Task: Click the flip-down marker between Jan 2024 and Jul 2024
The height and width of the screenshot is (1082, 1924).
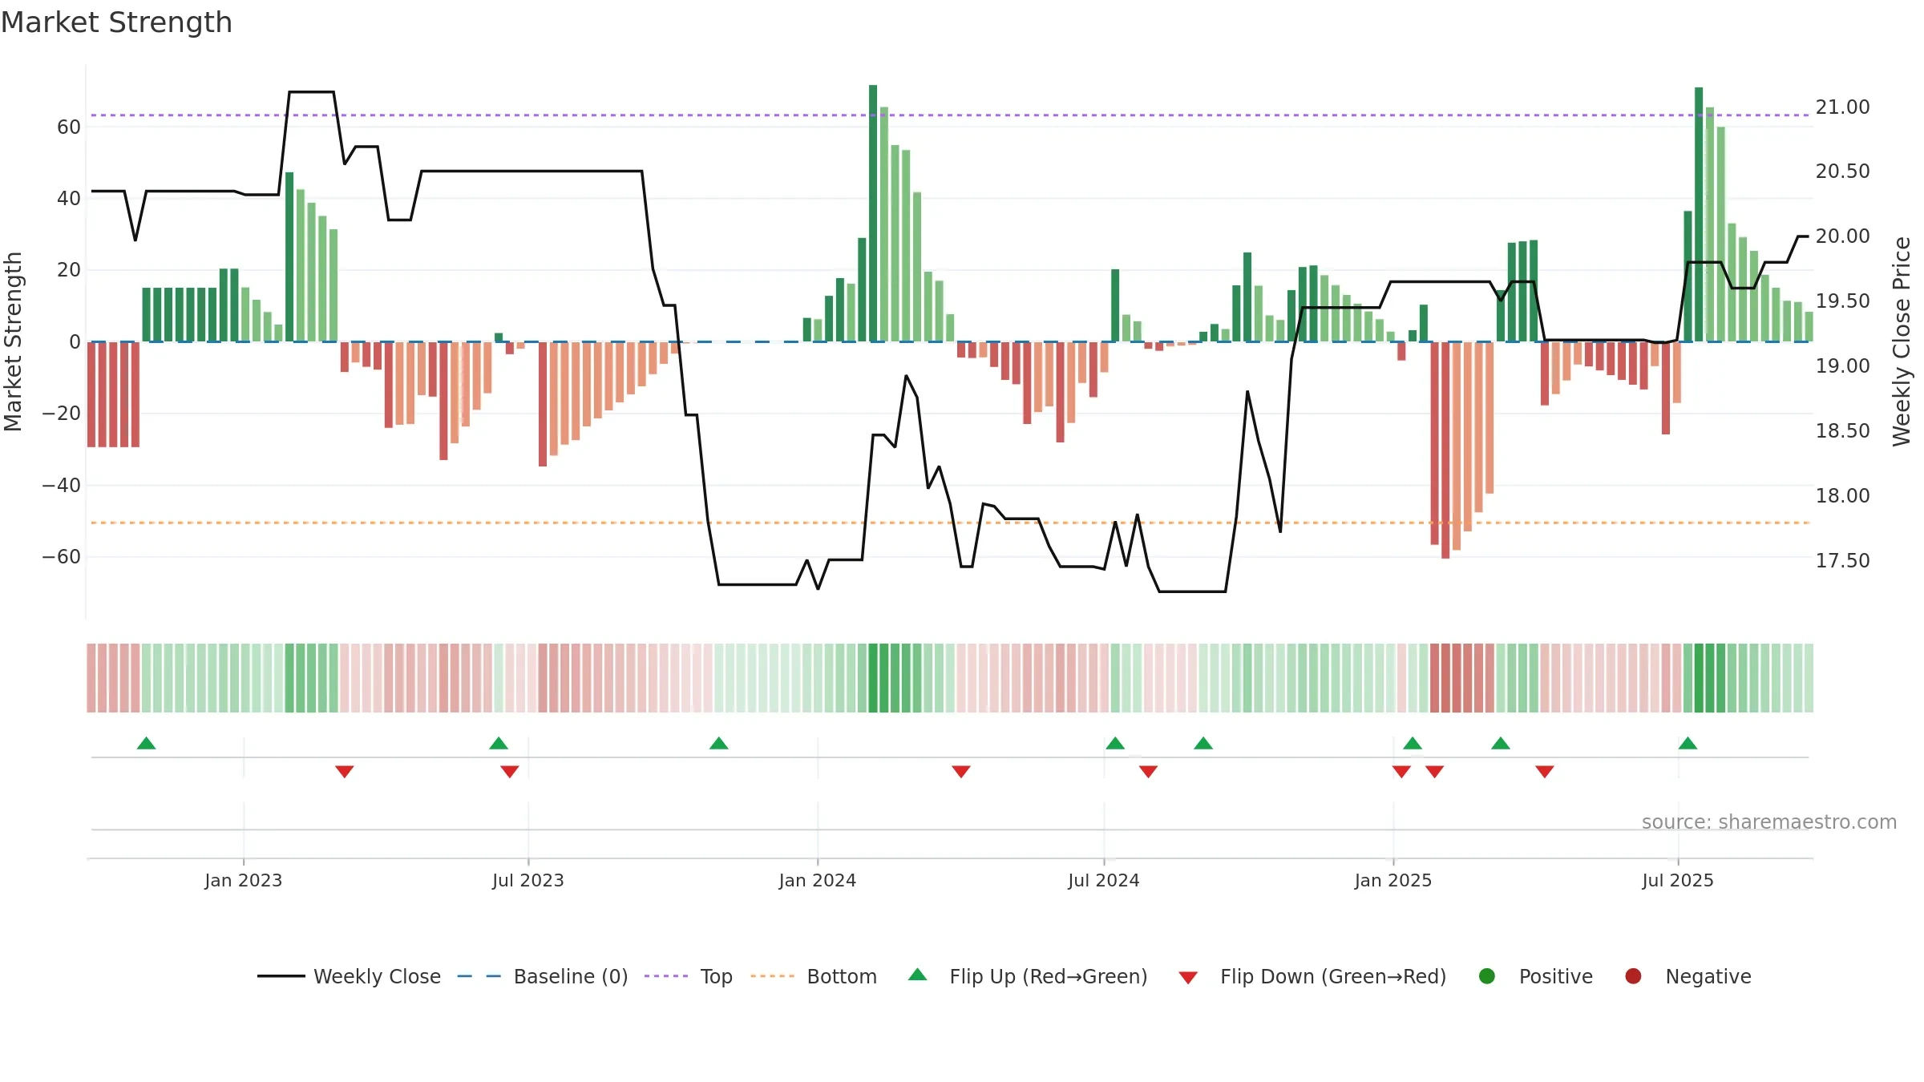Action: pos(961,772)
